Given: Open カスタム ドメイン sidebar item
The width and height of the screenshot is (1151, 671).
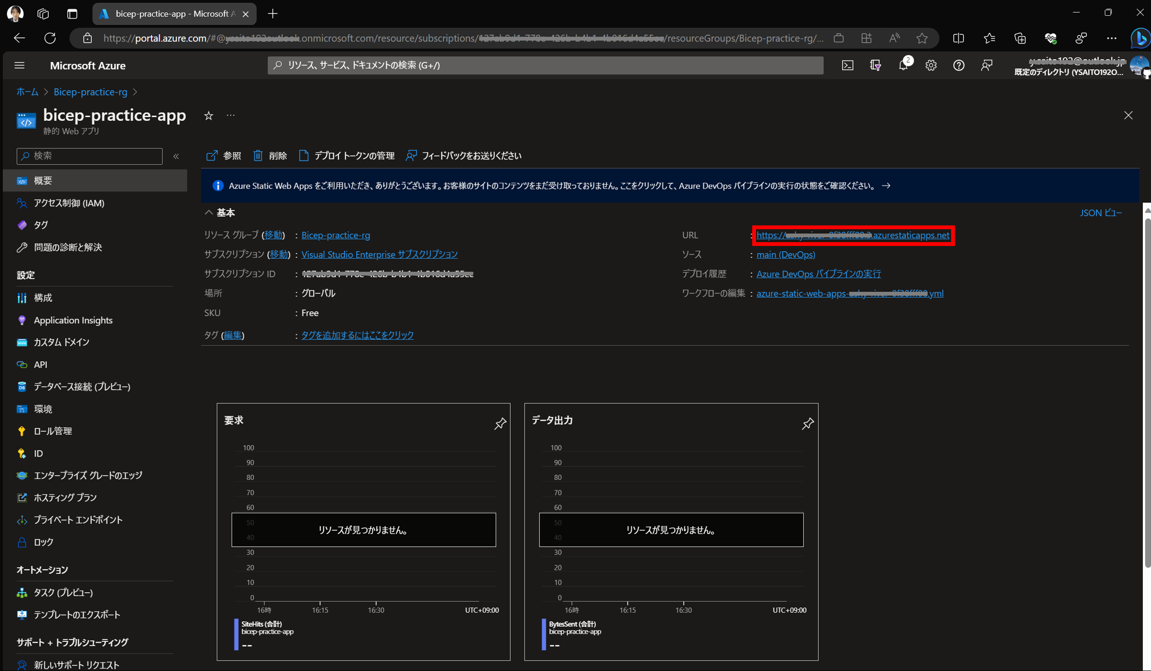Looking at the screenshot, I should pos(61,342).
